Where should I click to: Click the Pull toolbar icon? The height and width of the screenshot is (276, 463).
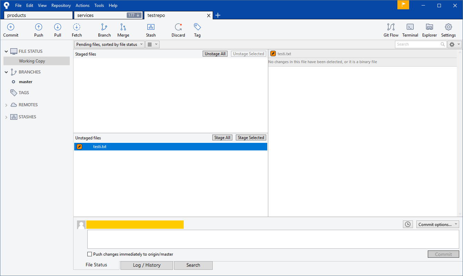pyautogui.click(x=58, y=27)
